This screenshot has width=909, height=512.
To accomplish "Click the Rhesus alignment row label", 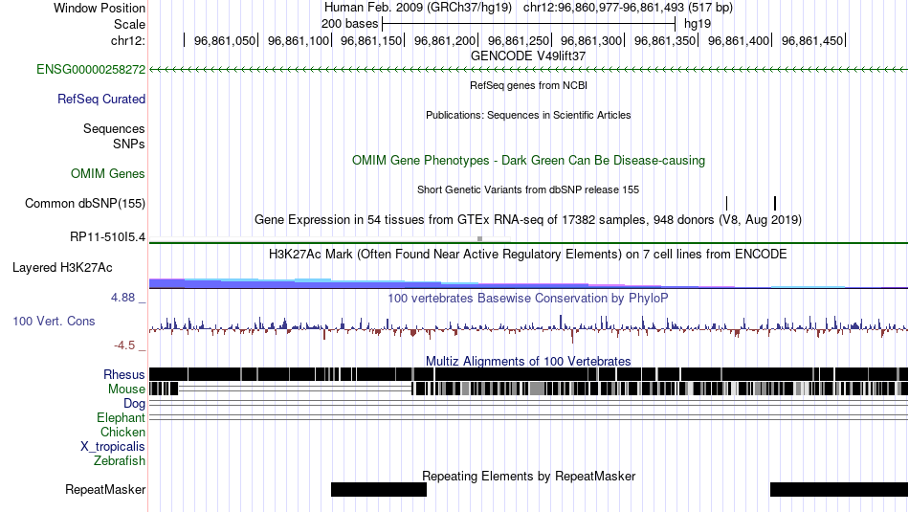I will (x=124, y=374).
